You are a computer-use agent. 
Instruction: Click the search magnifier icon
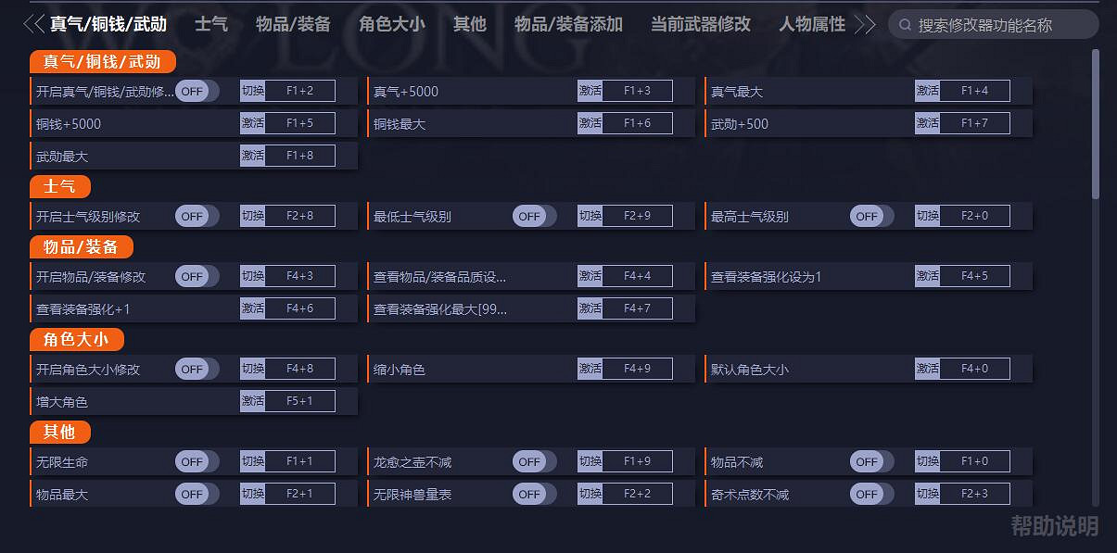[904, 25]
